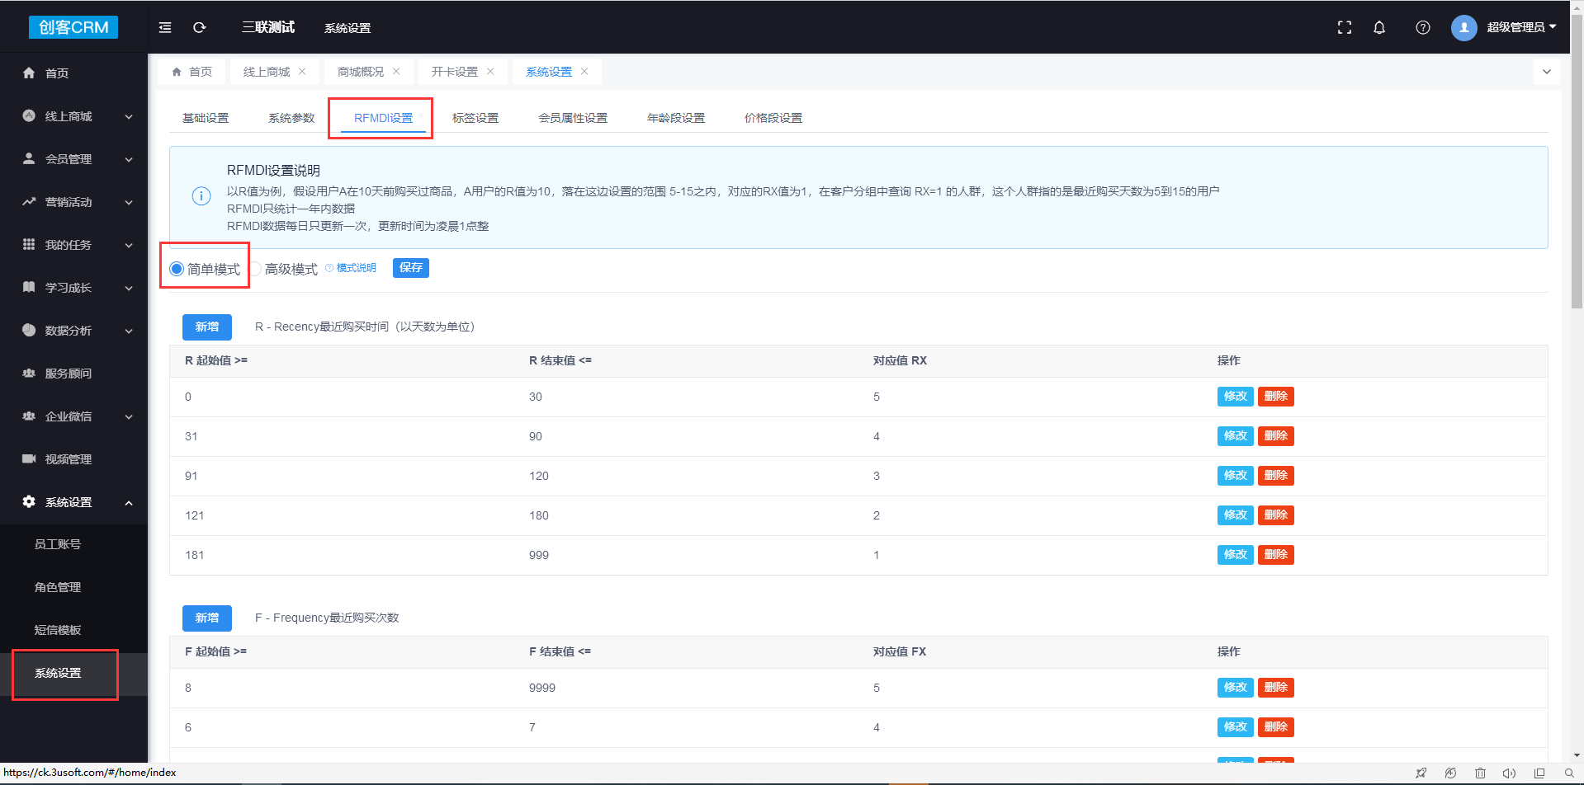Viewport: 1584px width, 785px height.
Task: Open the notifications bell icon
Action: (1378, 27)
